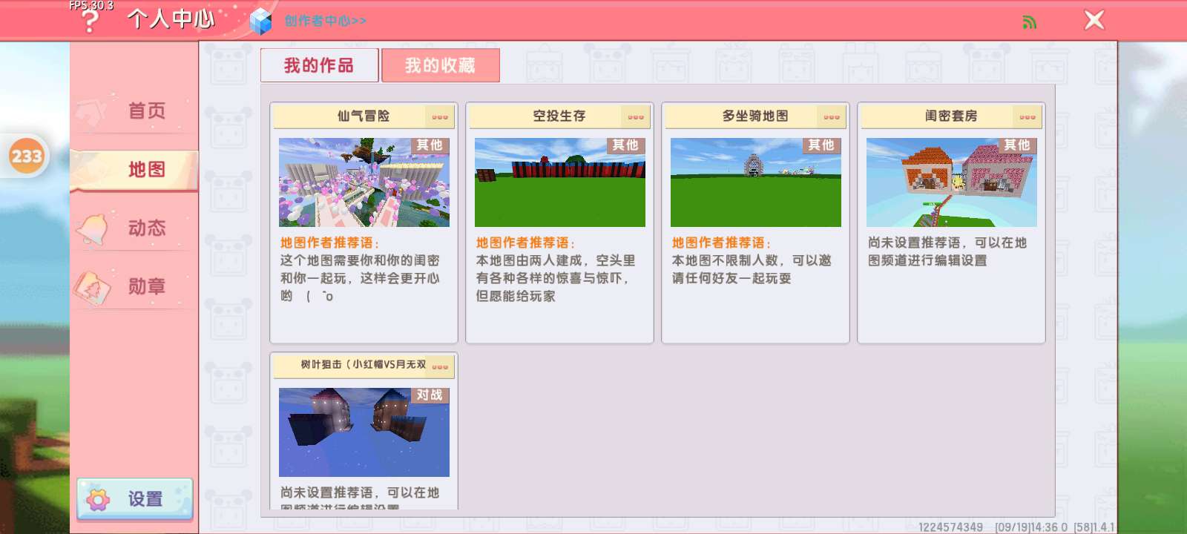The image size is (1187, 534).
Task: Open more options for 树叶狙击 map
Action: pos(440,366)
